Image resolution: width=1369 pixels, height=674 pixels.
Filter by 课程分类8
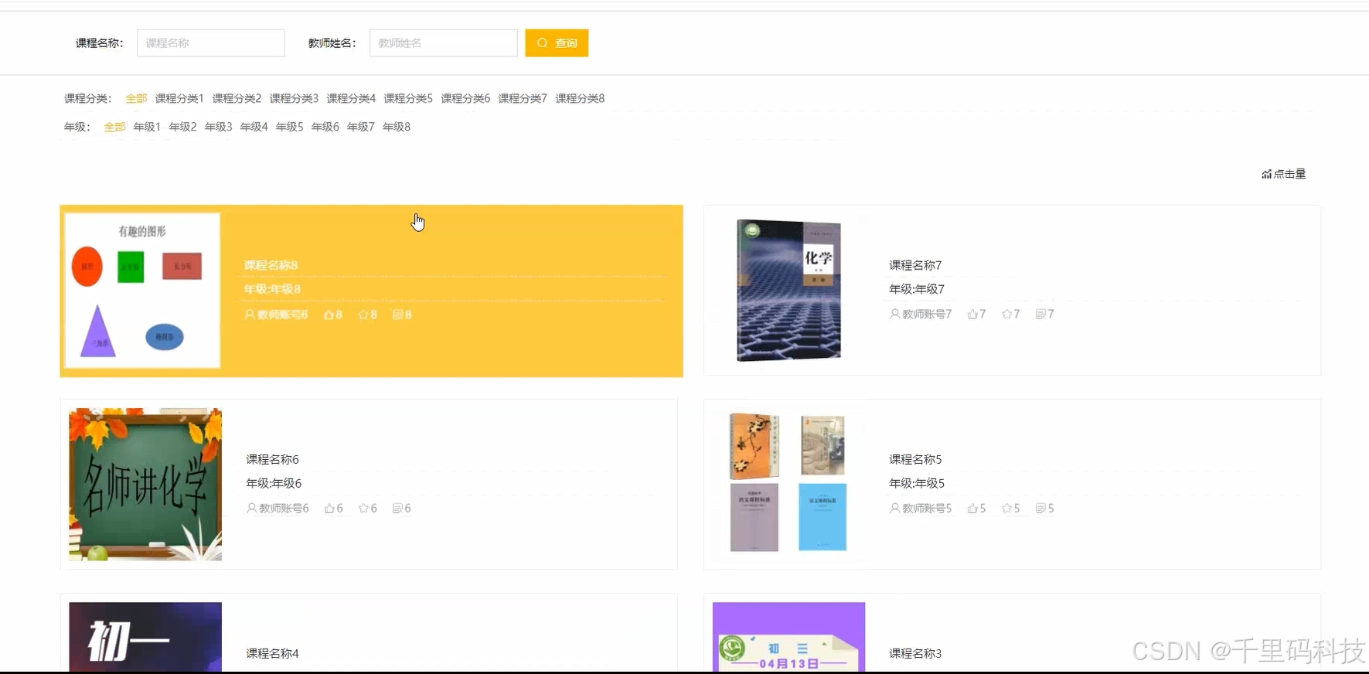(x=580, y=98)
